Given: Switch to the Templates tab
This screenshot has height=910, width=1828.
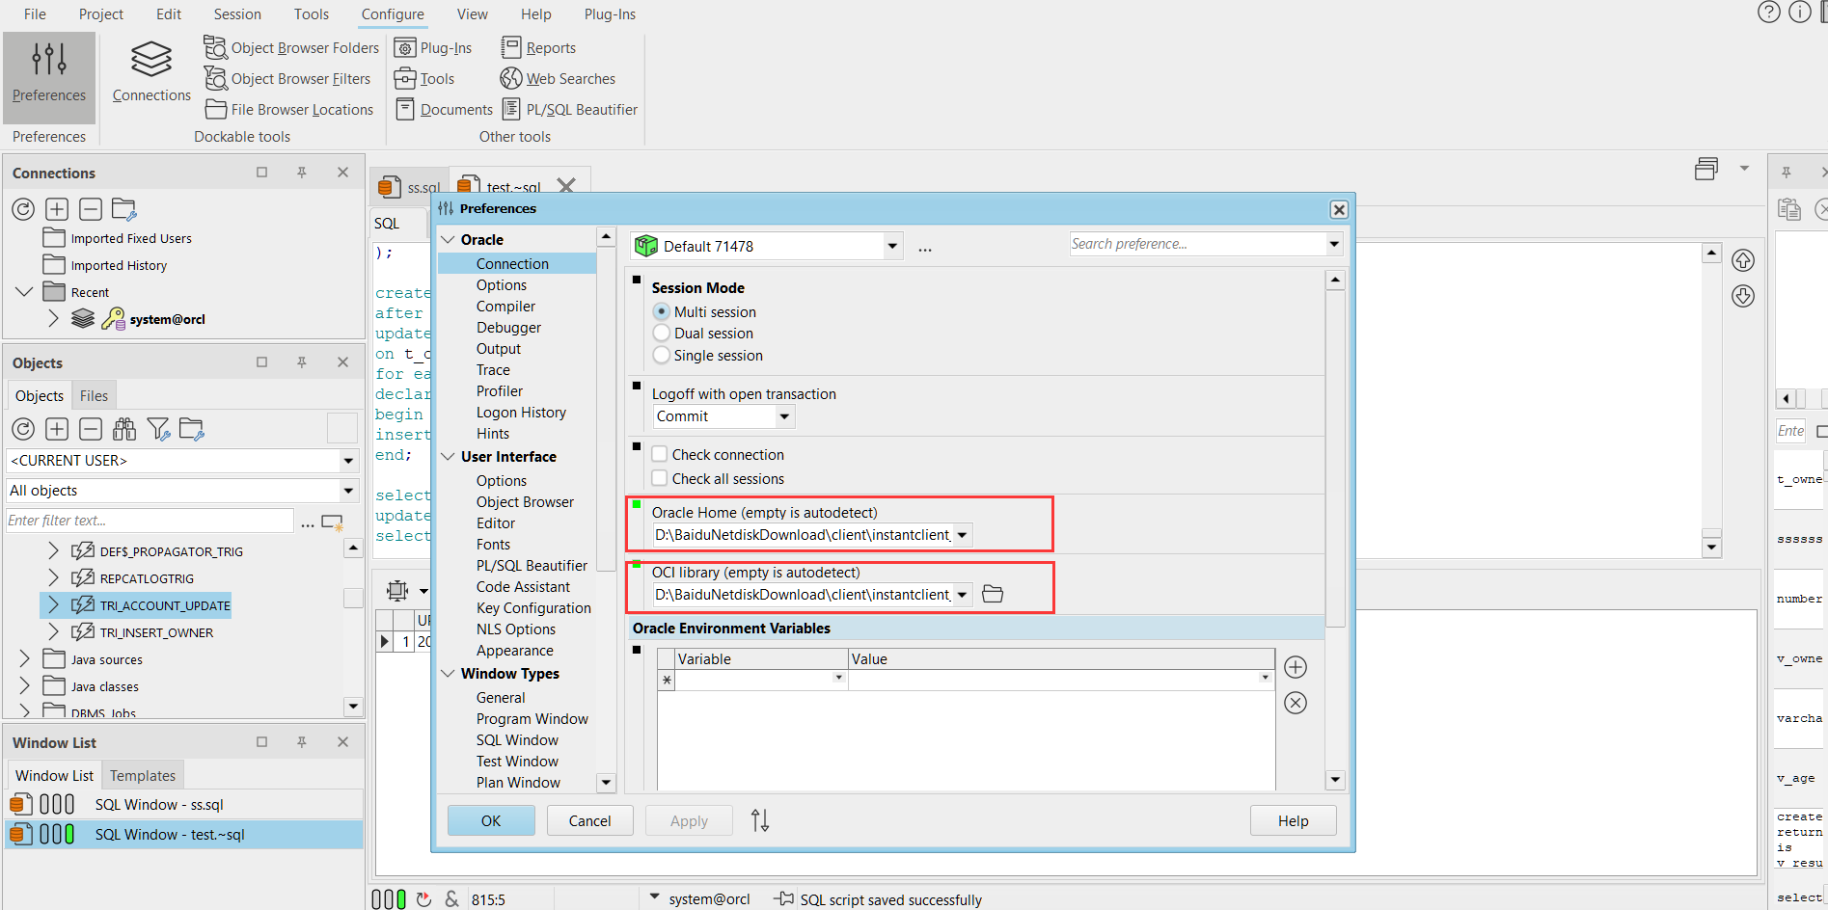Looking at the screenshot, I should click(143, 776).
